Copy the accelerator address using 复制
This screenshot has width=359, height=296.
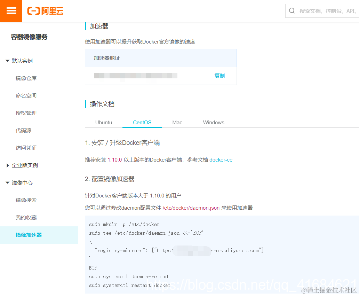point(220,76)
